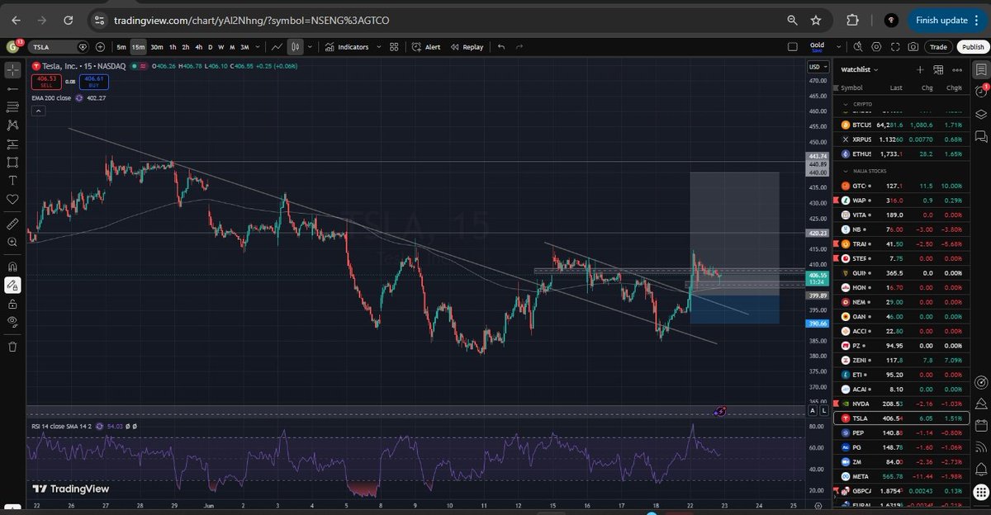Open the layout setup square icon
991x515 pixels.
pos(793,47)
